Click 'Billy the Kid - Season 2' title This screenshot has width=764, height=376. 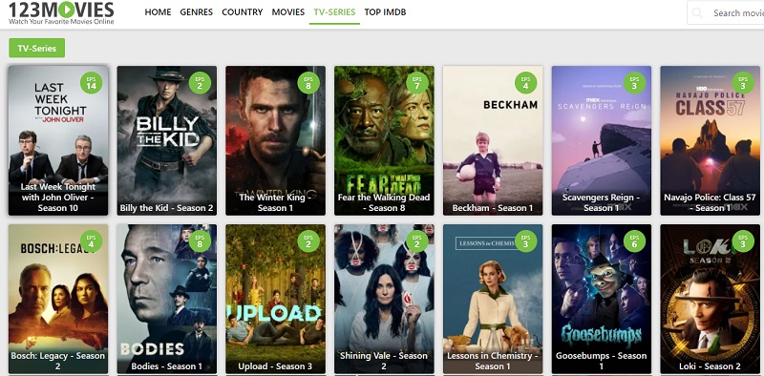point(166,208)
